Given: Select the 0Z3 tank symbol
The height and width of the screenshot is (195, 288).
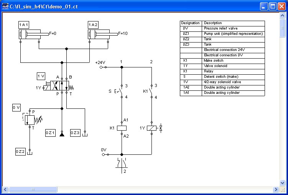Looking at the screenshot, I should 85,134.
